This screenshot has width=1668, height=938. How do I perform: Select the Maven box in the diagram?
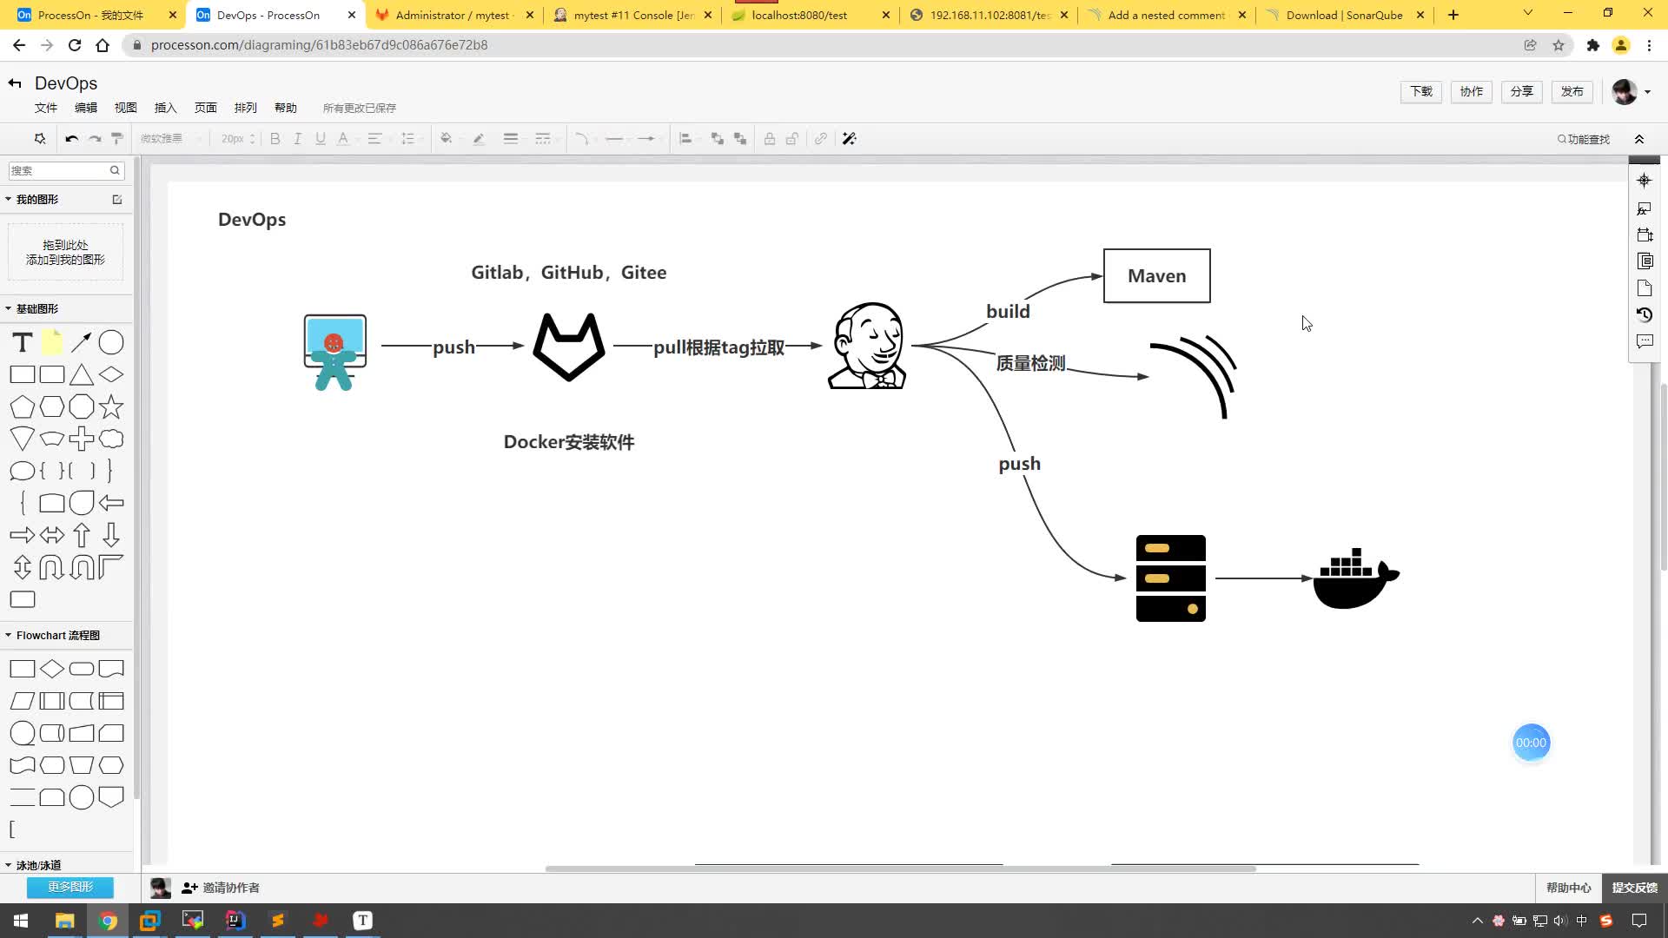(x=1156, y=276)
